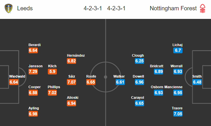Select Dowell's 6.96 rating badge
The height and width of the screenshot is (126, 211).
click(140, 82)
